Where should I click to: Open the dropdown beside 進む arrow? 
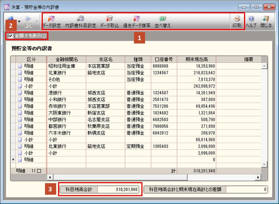[37, 22]
